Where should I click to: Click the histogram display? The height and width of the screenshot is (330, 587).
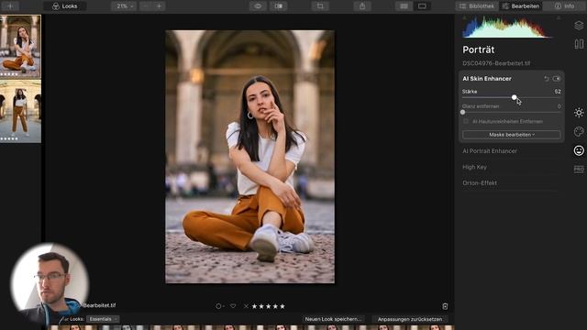click(507, 27)
